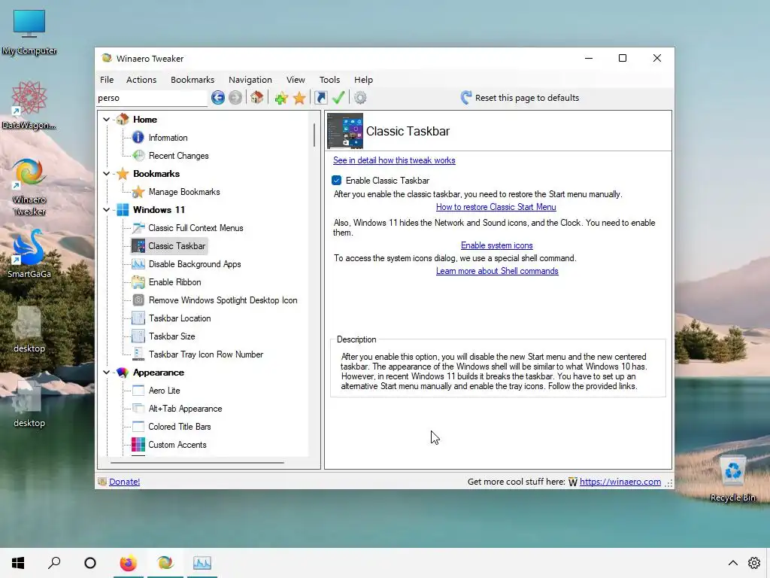Click the Taskbar Tray Icon Row Number icon
The width and height of the screenshot is (770, 578).
[138, 354]
